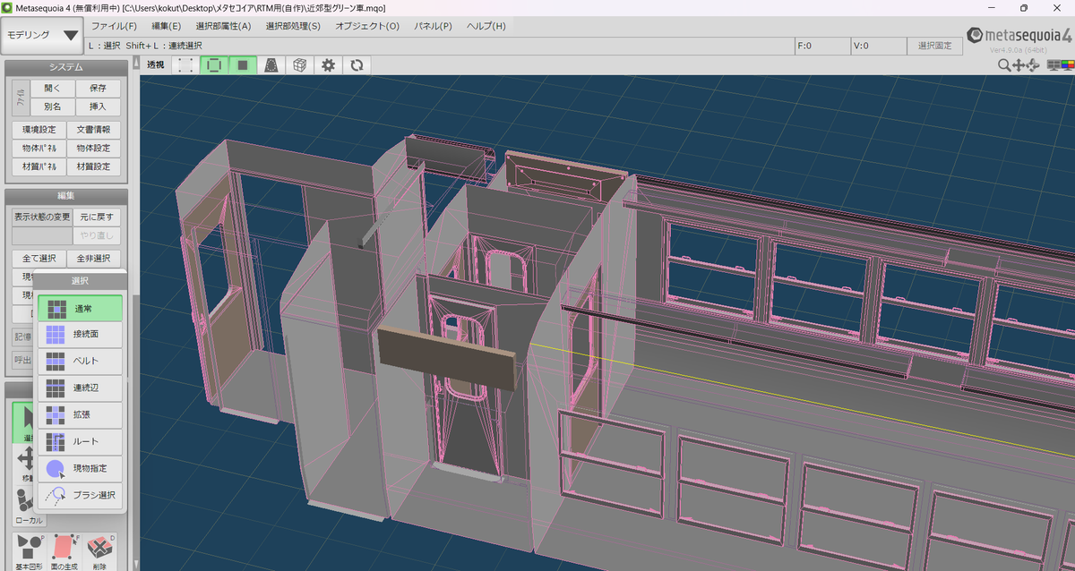Click the rotate view icon
The width and height of the screenshot is (1075, 571).
pos(1033,65)
